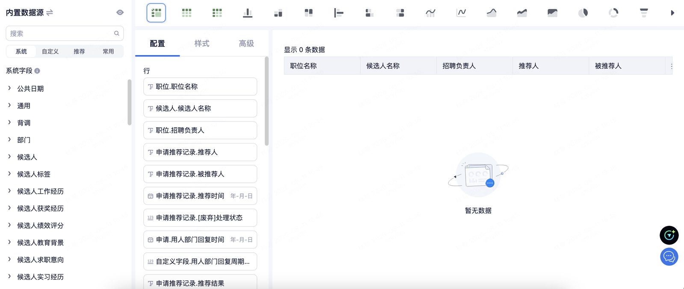Click the 候选人实习经历 tree item
This screenshot has width=684, height=289.
(x=40, y=277)
